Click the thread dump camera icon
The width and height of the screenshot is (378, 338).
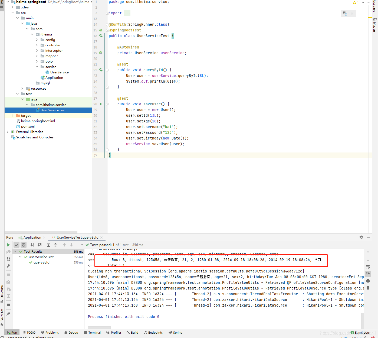coord(8,282)
